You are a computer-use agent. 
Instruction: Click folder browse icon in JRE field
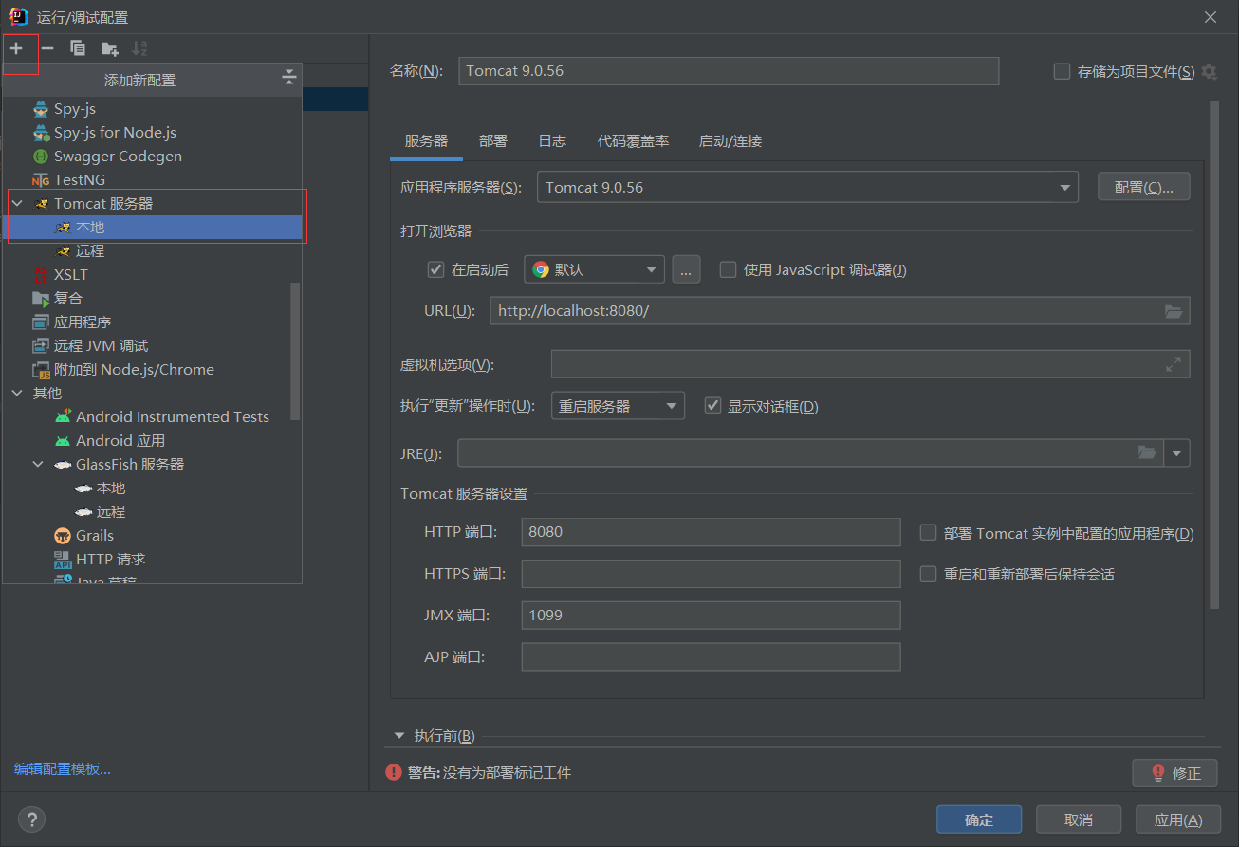tap(1147, 453)
